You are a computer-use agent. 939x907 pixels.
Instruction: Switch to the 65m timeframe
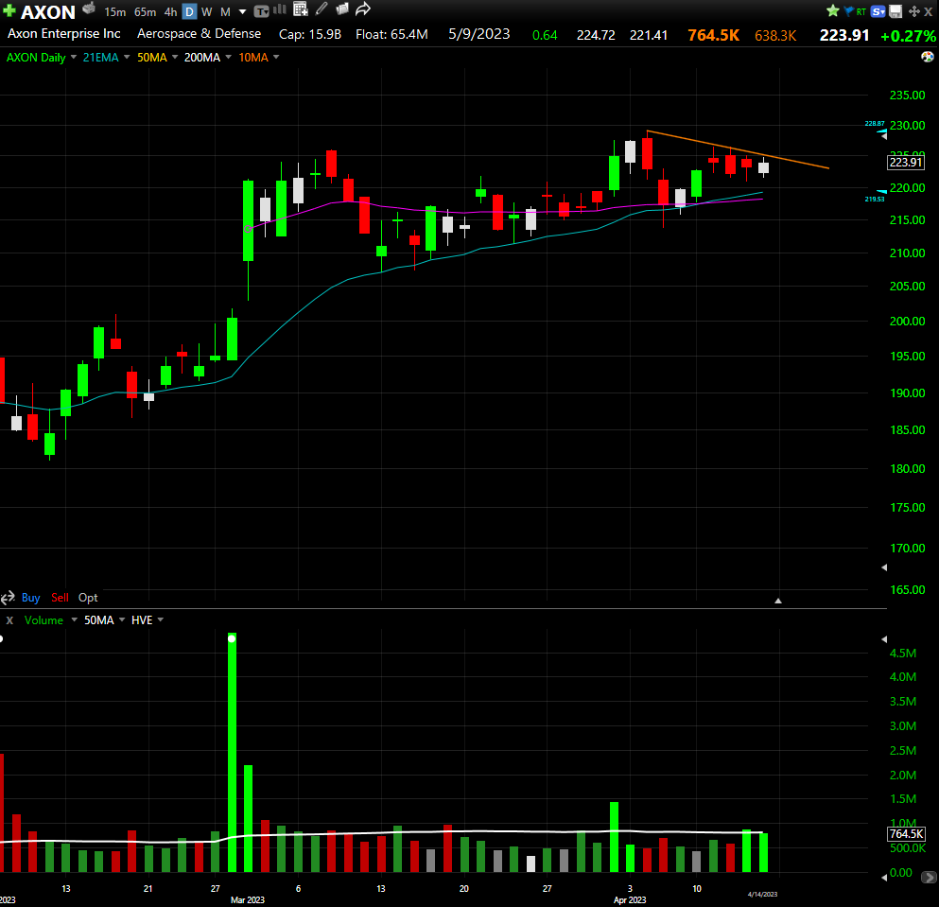145,12
